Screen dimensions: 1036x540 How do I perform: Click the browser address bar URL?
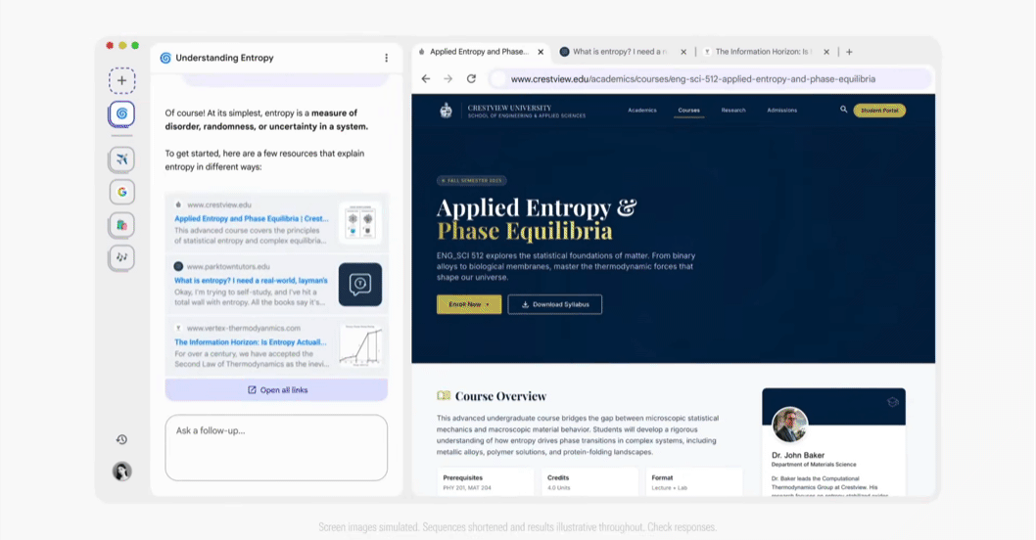click(x=692, y=78)
